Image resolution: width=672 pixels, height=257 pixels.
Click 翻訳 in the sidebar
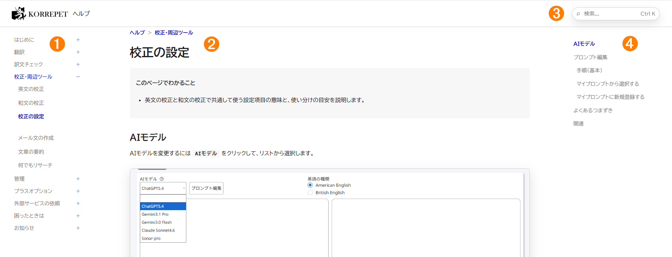20,52
